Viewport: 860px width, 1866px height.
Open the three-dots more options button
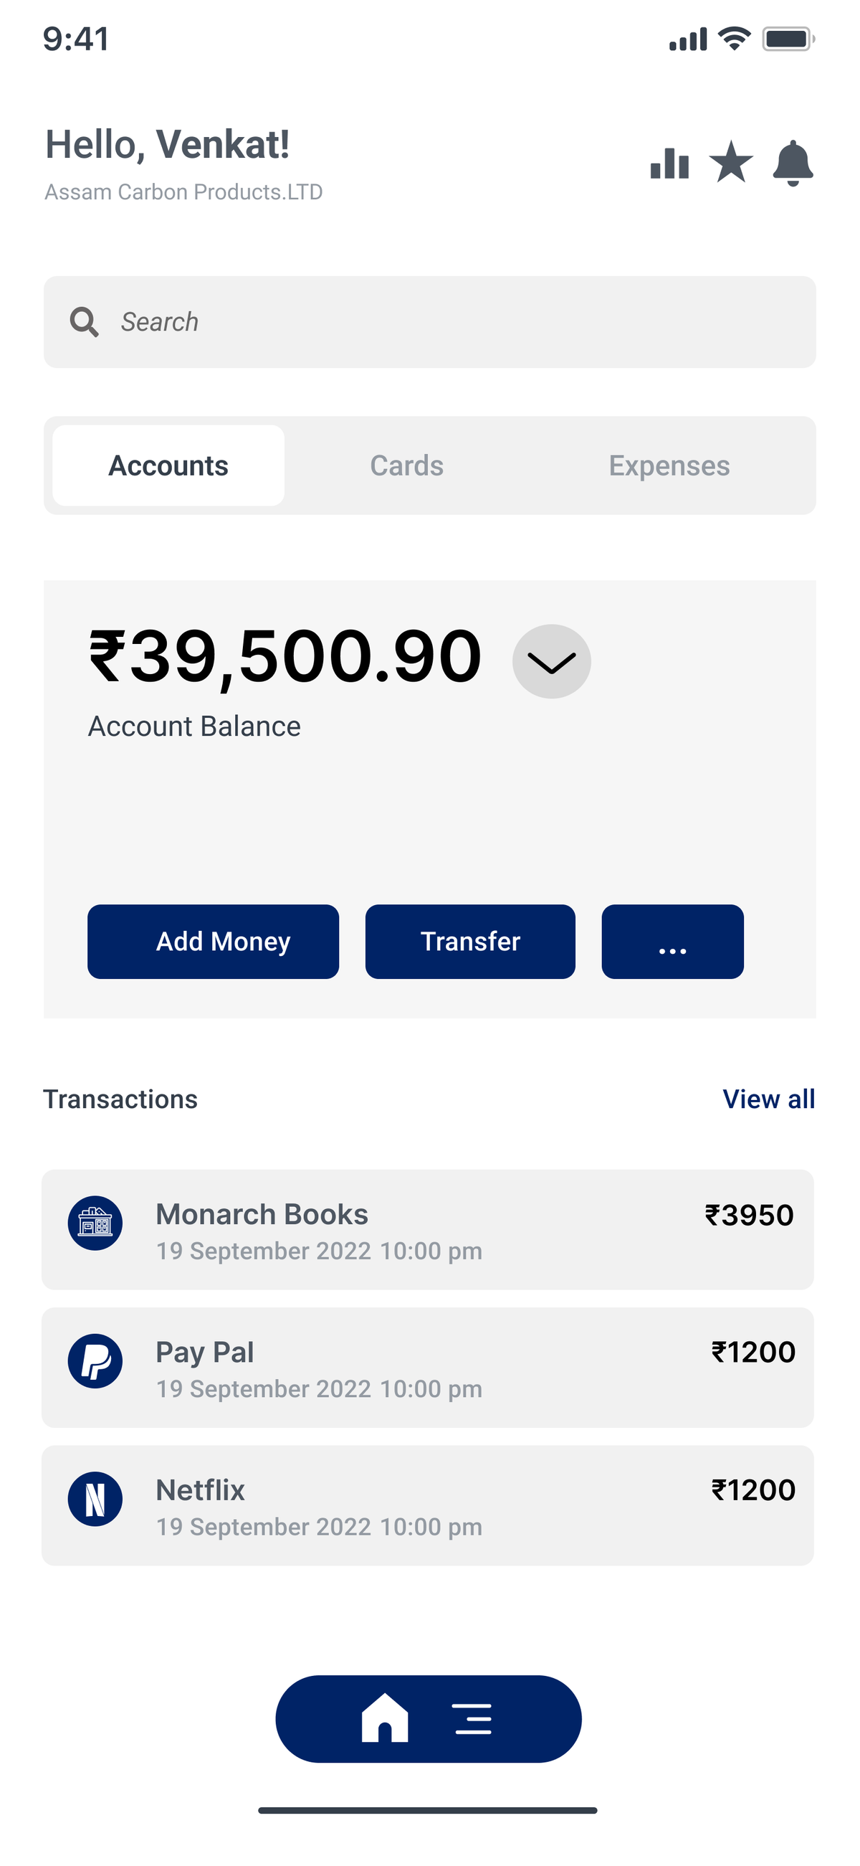coord(672,942)
